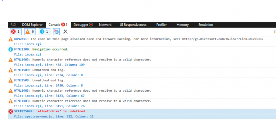
Task: Open the DOM7011 error code link
Action: click(21, 39)
